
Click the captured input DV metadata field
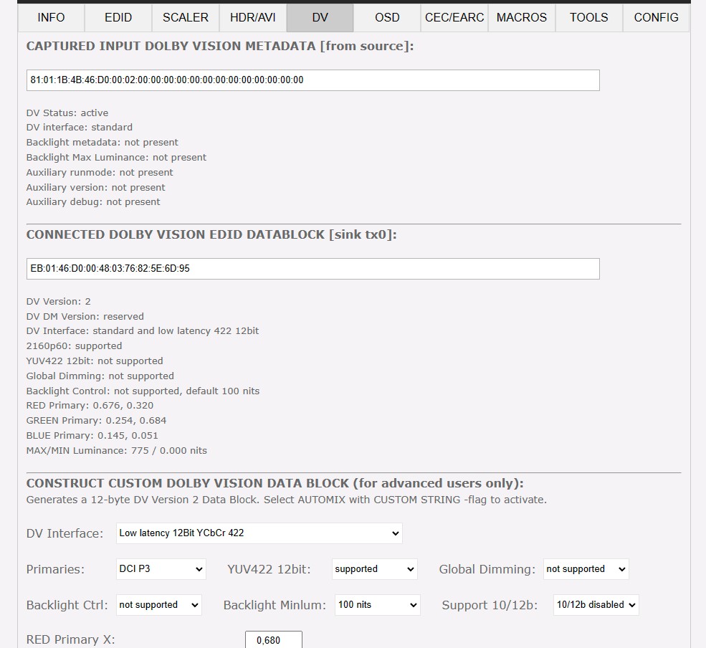coord(313,80)
